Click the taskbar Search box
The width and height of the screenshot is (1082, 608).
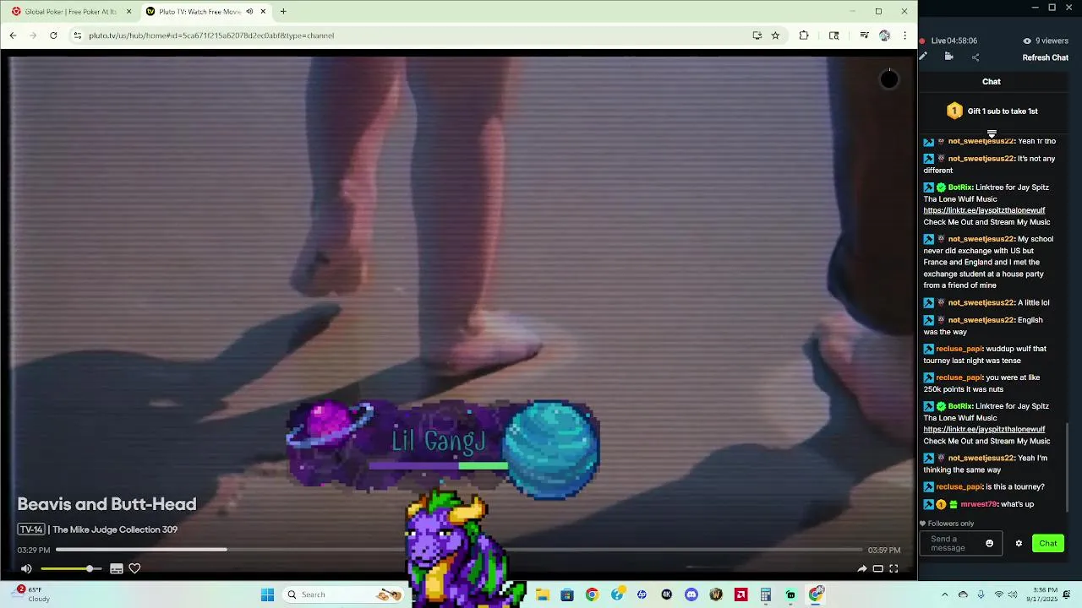tap(343, 594)
